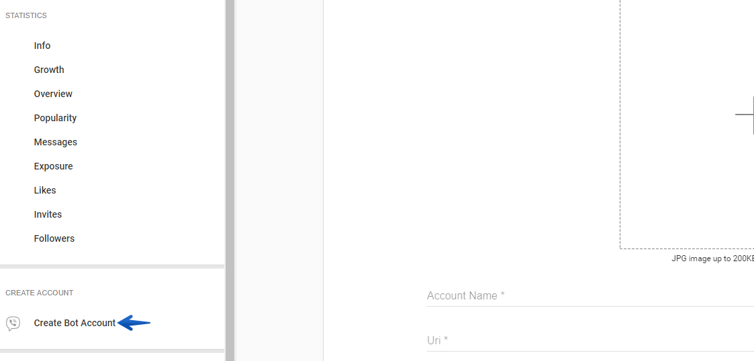Select the Exposure menu item
The image size is (754, 361).
(x=53, y=166)
